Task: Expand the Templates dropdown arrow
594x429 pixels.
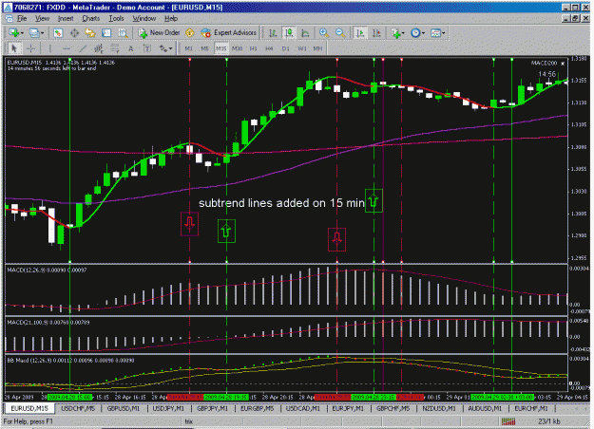Action: pyautogui.click(x=443, y=33)
